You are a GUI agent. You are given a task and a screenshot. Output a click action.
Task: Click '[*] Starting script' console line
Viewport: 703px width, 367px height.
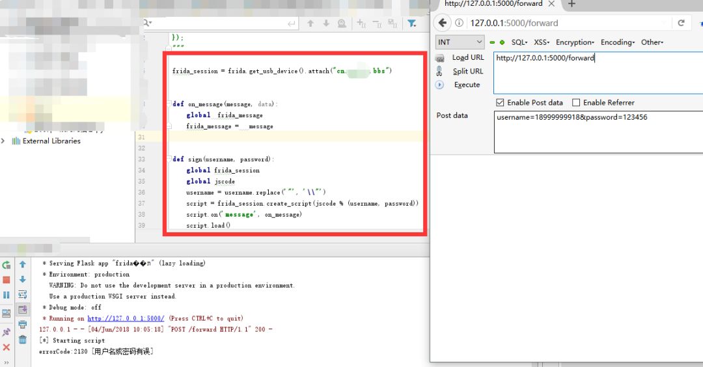click(72, 340)
